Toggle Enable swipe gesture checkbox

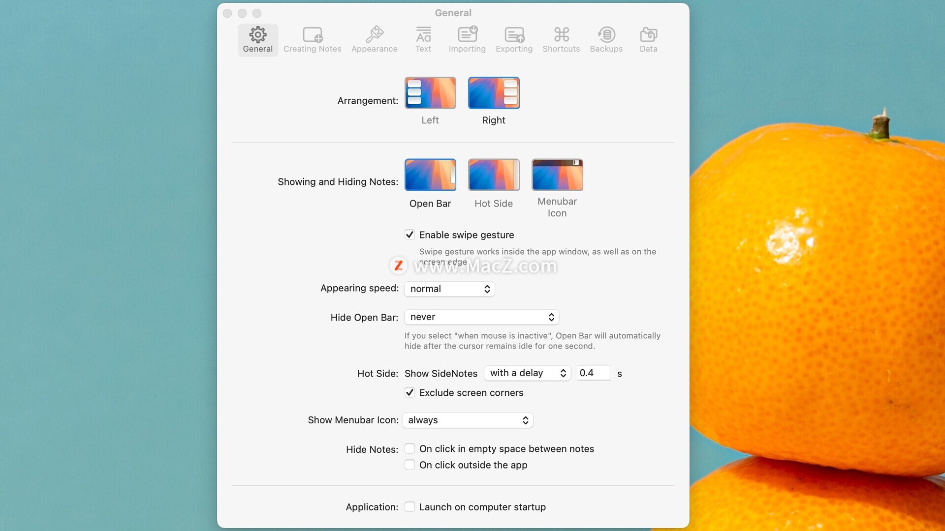point(409,235)
